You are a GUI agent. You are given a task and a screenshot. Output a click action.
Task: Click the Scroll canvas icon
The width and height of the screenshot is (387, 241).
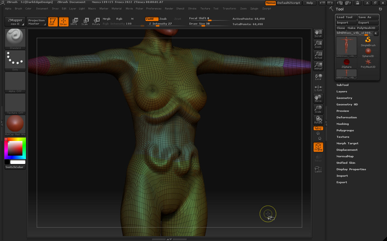318,34
